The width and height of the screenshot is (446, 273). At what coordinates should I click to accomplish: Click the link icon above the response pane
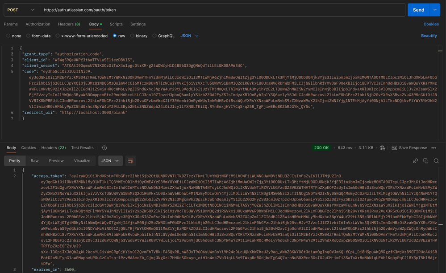coord(415,161)
